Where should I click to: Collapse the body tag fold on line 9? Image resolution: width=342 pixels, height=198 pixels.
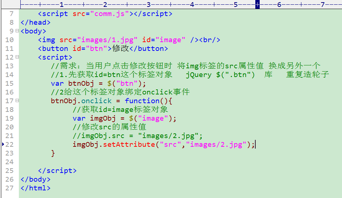[17, 31]
